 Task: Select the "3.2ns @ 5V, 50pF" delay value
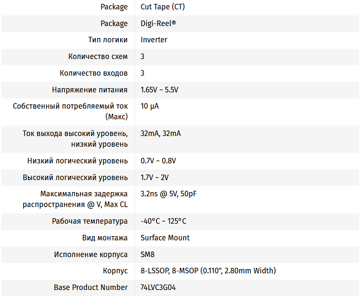169,194
